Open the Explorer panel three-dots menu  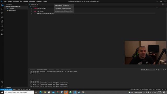coord(26,4)
